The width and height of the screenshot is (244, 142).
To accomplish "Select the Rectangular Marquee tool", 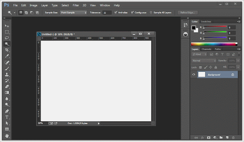I will pyautogui.click(x=7, y=32).
